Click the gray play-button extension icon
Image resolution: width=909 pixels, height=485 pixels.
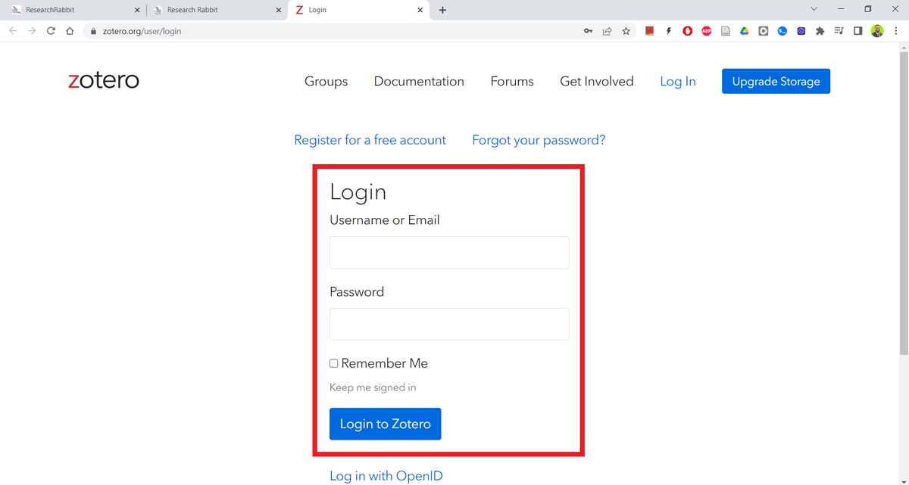click(763, 31)
